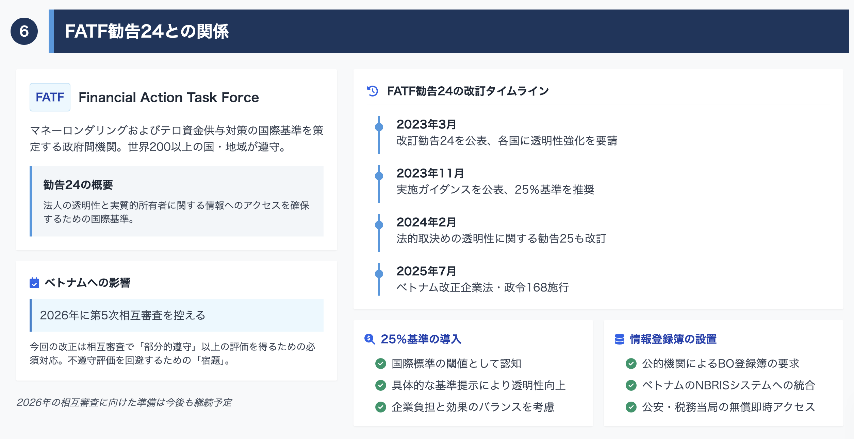Click the 2024年2月 date label

pyautogui.click(x=426, y=222)
